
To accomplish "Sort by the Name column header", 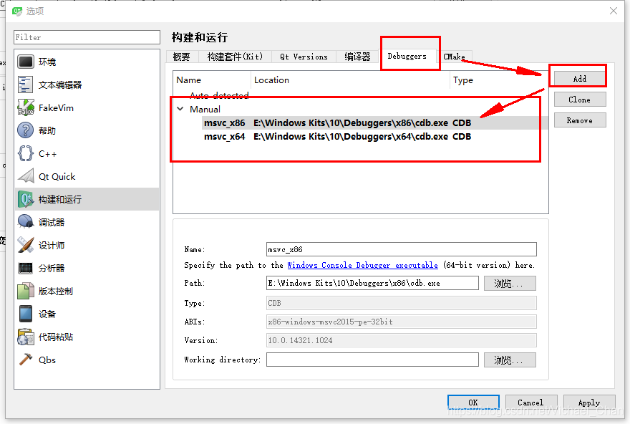I will (212, 80).
